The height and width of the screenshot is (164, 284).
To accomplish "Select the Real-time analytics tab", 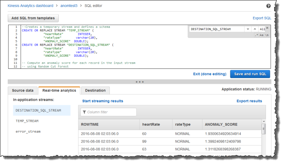I will click(59, 91).
